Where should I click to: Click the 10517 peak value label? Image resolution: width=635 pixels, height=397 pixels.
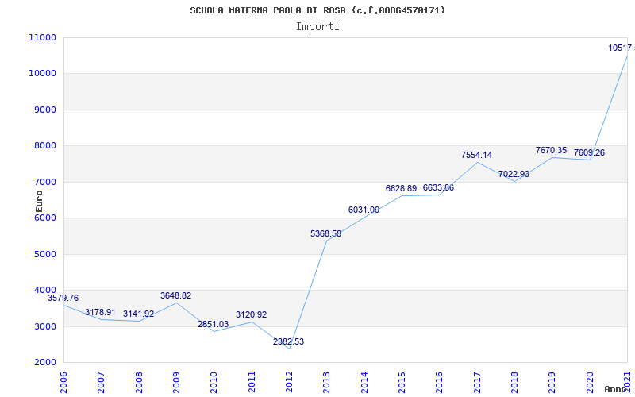click(621, 48)
